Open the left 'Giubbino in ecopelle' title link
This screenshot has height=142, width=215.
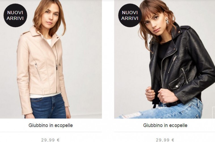click(51, 125)
